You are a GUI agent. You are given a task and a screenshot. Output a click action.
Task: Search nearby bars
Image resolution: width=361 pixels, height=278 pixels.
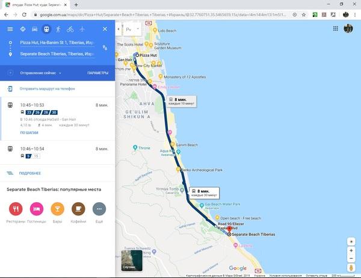pos(57,209)
